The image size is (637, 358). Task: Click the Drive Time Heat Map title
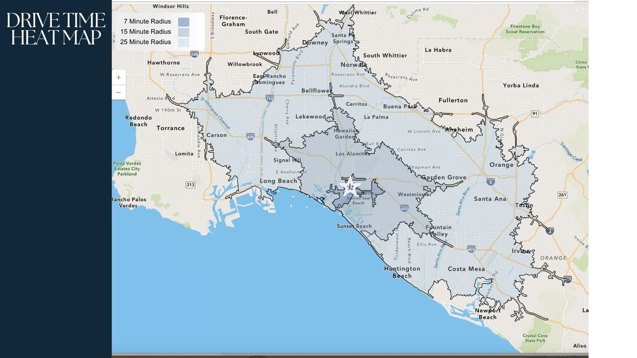click(x=56, y=28)
